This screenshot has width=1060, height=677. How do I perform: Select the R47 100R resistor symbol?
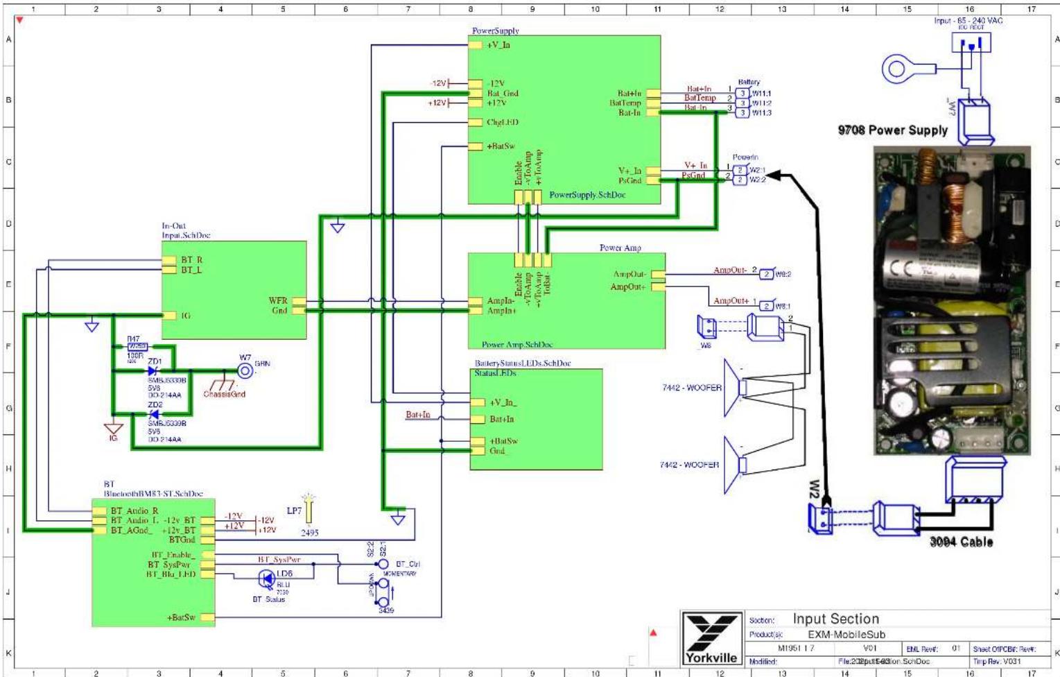click(x=137, y=346)
